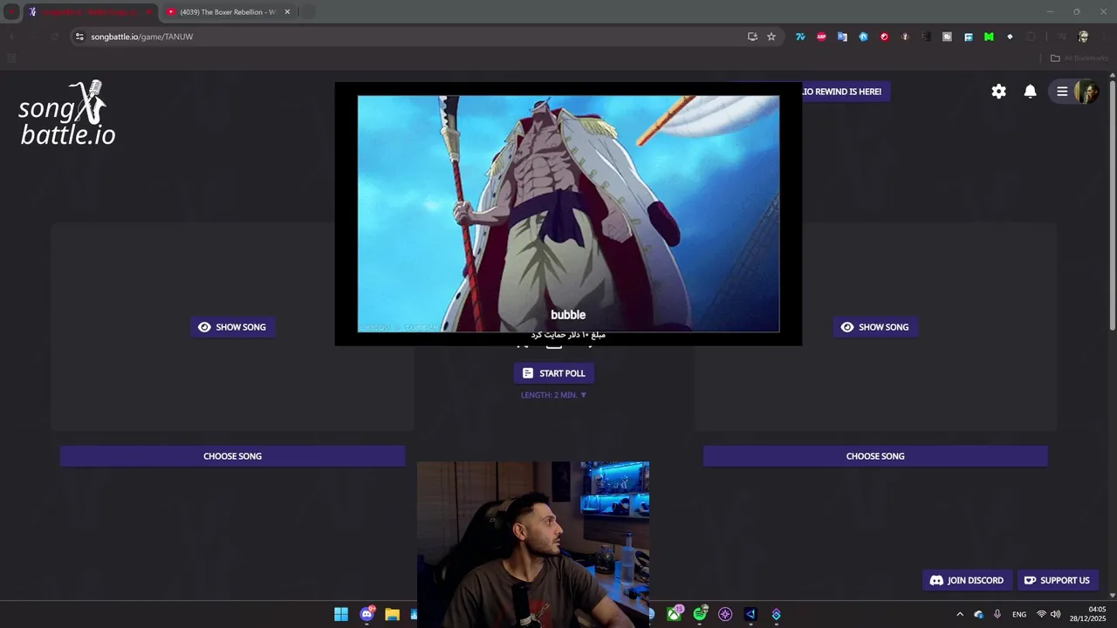
Task: Open Spotify from the taskbar
Action: tap(700, 614)
